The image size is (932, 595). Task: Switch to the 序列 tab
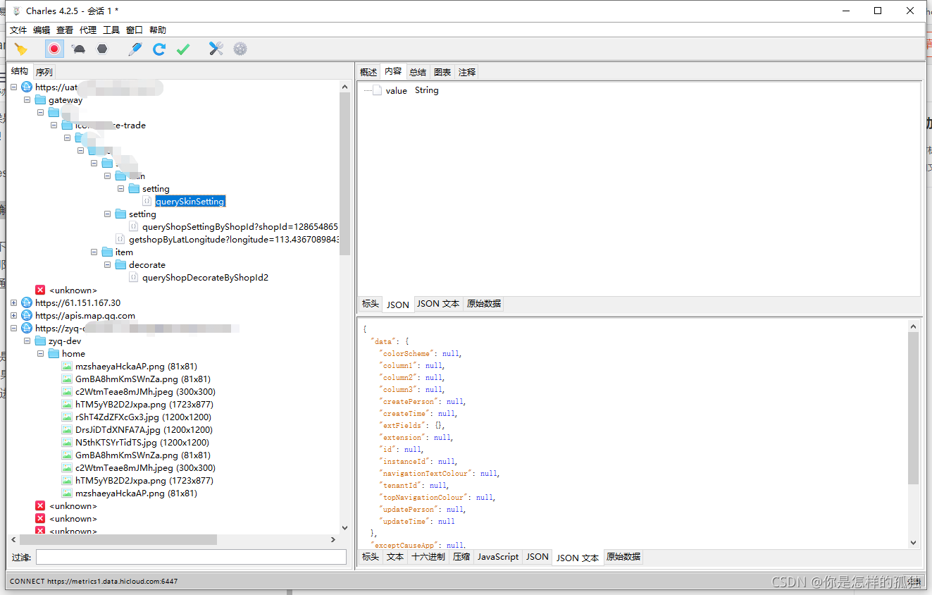(44, 72)
